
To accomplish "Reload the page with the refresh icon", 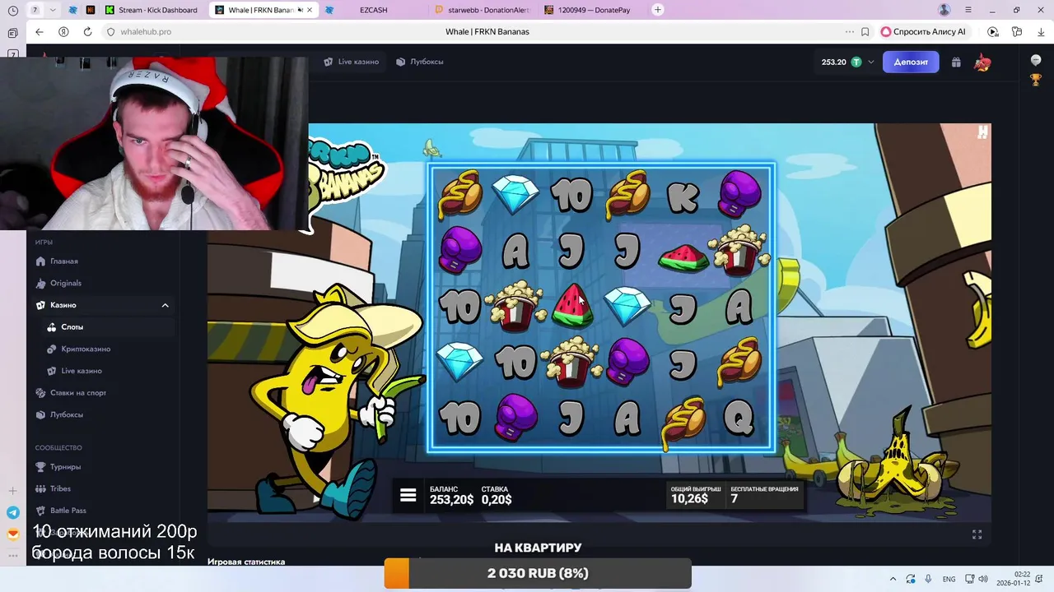I will pyautogui.click(x=87, y=31).
